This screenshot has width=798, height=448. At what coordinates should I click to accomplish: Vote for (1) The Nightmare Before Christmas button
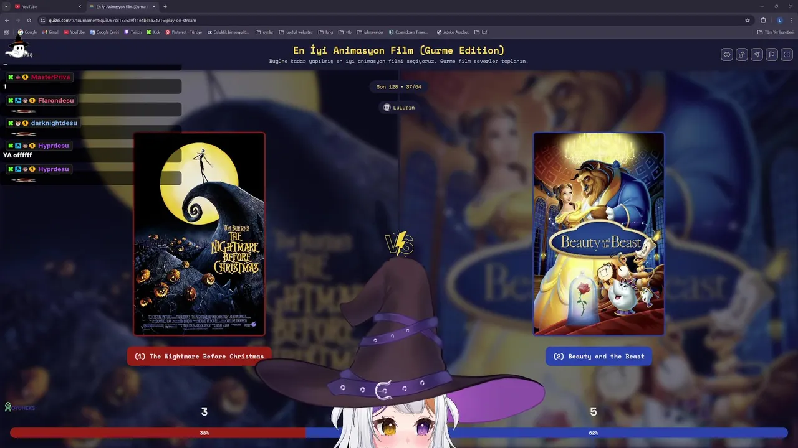point(199,356)
